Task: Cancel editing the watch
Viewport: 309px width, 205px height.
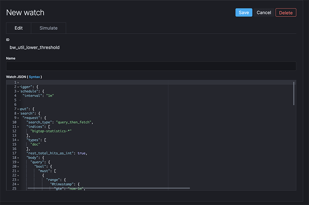Action: click(264, 13)
